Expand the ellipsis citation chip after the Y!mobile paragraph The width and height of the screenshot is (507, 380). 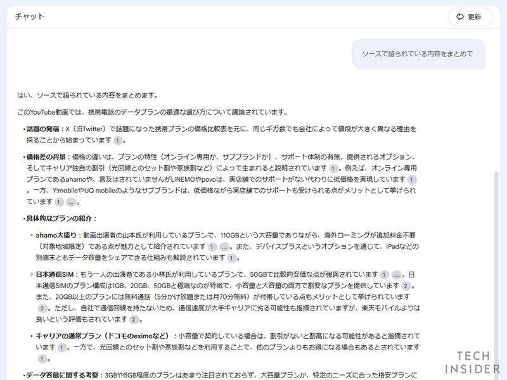[x=71, y=203]
